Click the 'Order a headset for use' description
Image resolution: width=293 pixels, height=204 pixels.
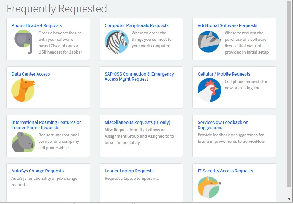60,42
